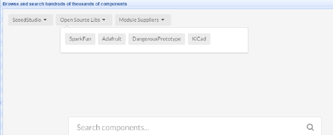
Task: Select the SparkFun library
Action: [x=80, y=39]
